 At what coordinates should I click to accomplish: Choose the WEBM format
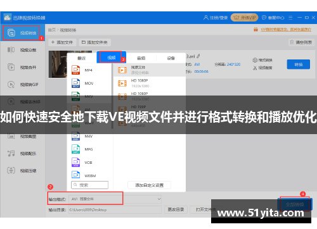pyautogui.click(x=89, y=176)
